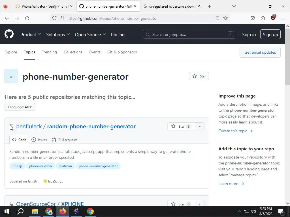Expand the Solutions menu

pyautogui.click(x=58, y=34)
